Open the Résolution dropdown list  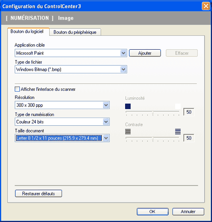[106, 105]
